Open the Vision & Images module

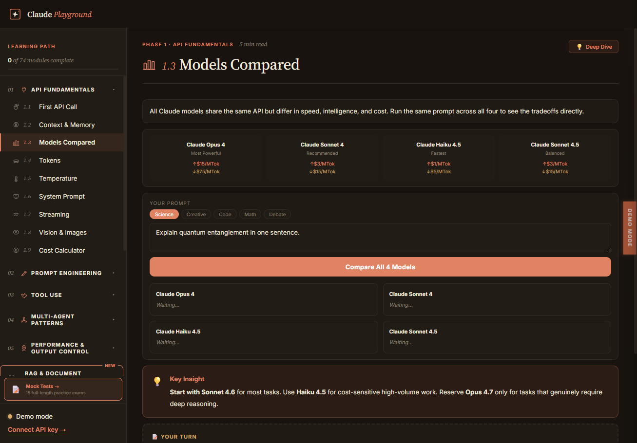coord(61,232)
